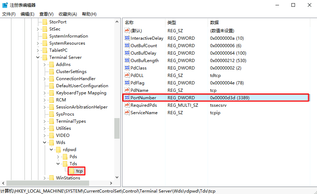Click the VIDEO folder icon
Viewport: 317px width, 194px height.
(x=52, y=135)
